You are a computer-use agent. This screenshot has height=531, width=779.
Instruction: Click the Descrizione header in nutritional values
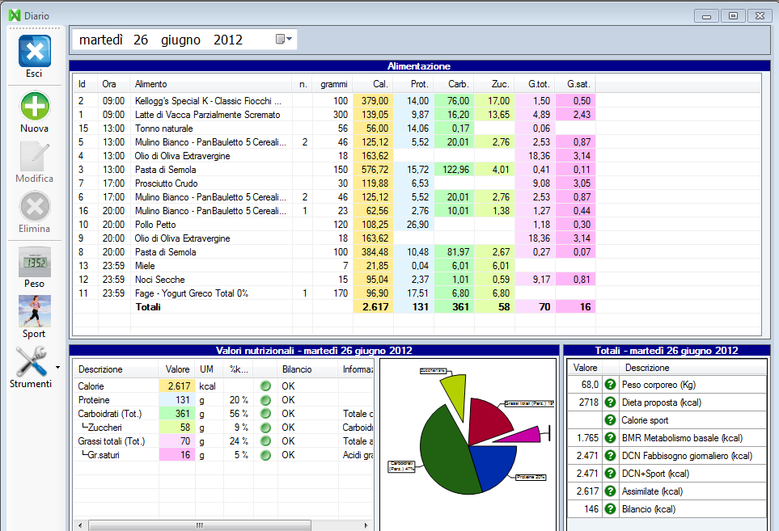[116, 369]
